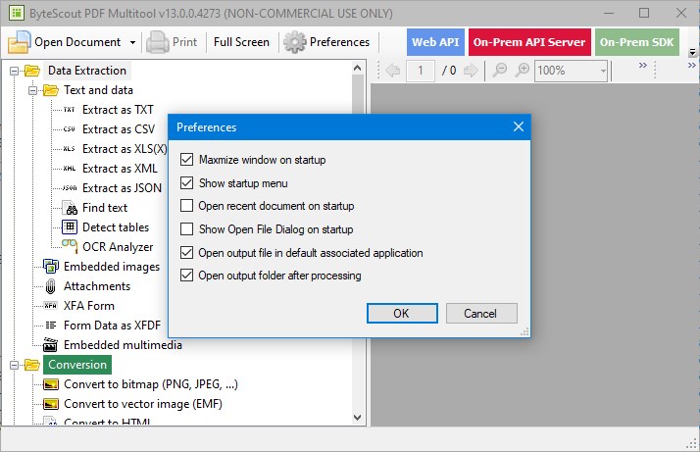Collapse the Conversion tree node

point(15,365)
